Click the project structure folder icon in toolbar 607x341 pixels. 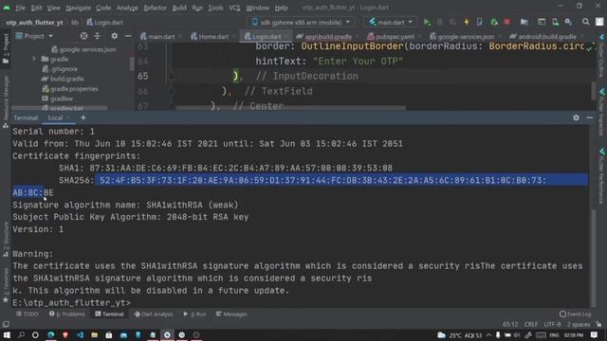tap(524, 23)
